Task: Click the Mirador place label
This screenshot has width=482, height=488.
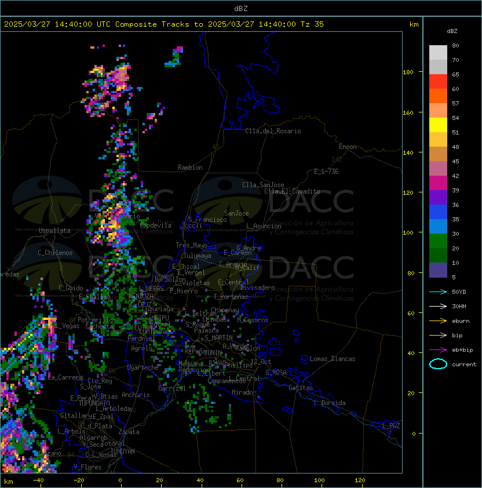Action: click(x=244, y=392)
